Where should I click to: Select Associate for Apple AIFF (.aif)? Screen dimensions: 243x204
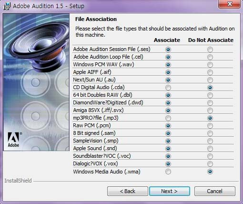pyautogui.click(x=168, y=72)
